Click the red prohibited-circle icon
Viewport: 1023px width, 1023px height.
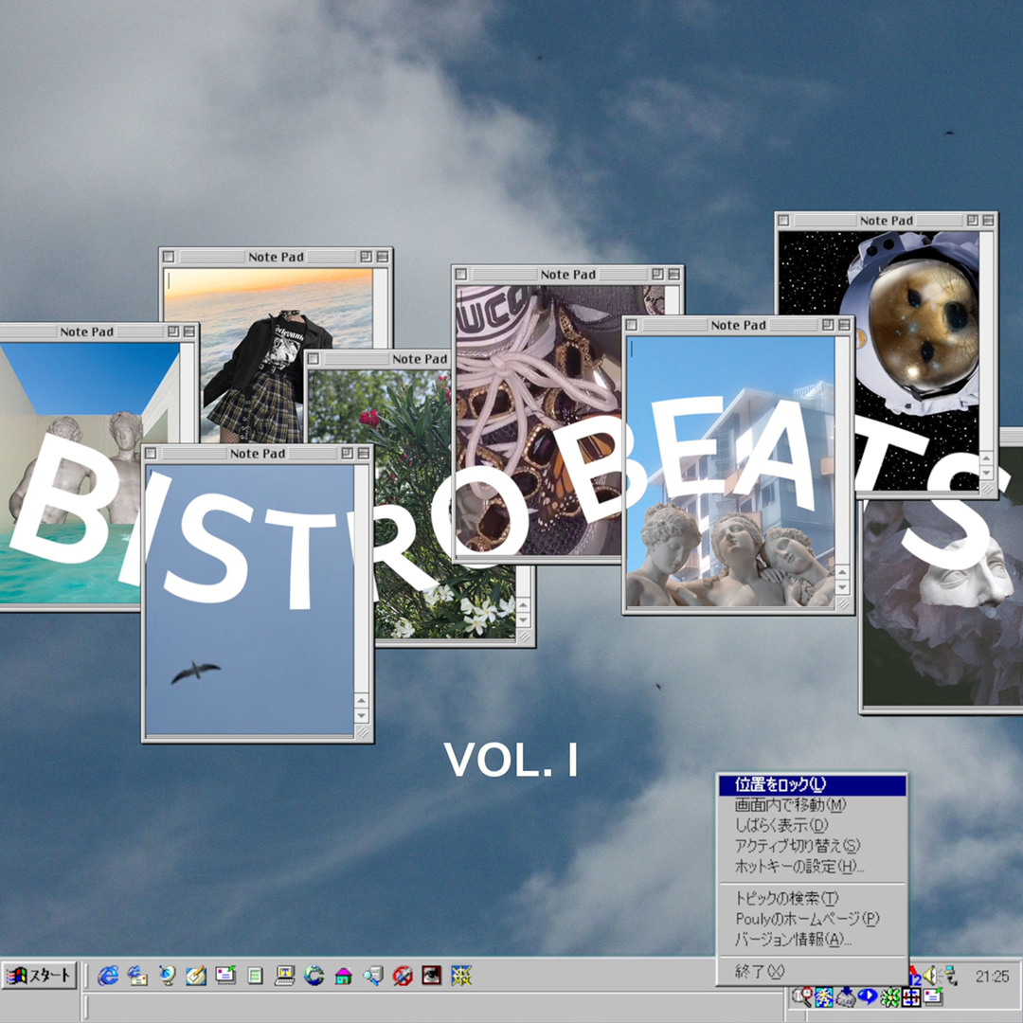403,976
